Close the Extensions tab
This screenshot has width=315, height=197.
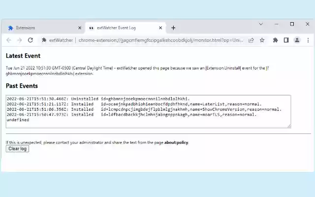tap(80, 28)
